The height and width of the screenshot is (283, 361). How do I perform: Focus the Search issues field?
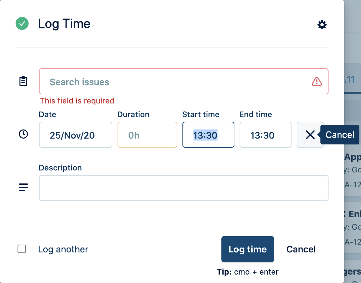[175, 82]
